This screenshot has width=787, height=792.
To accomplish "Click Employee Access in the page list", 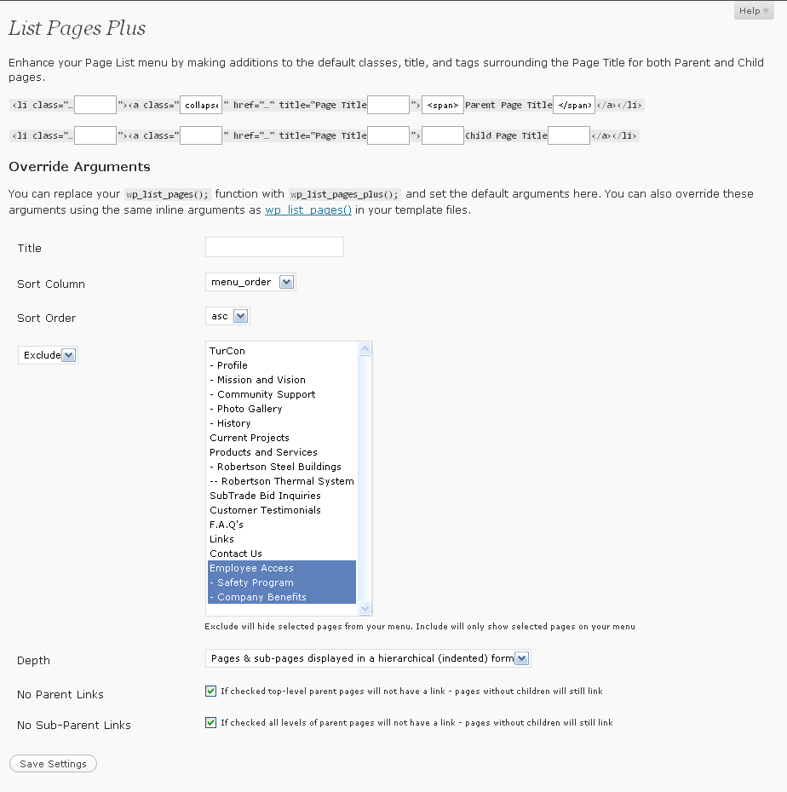I will (x=251, y=568).
